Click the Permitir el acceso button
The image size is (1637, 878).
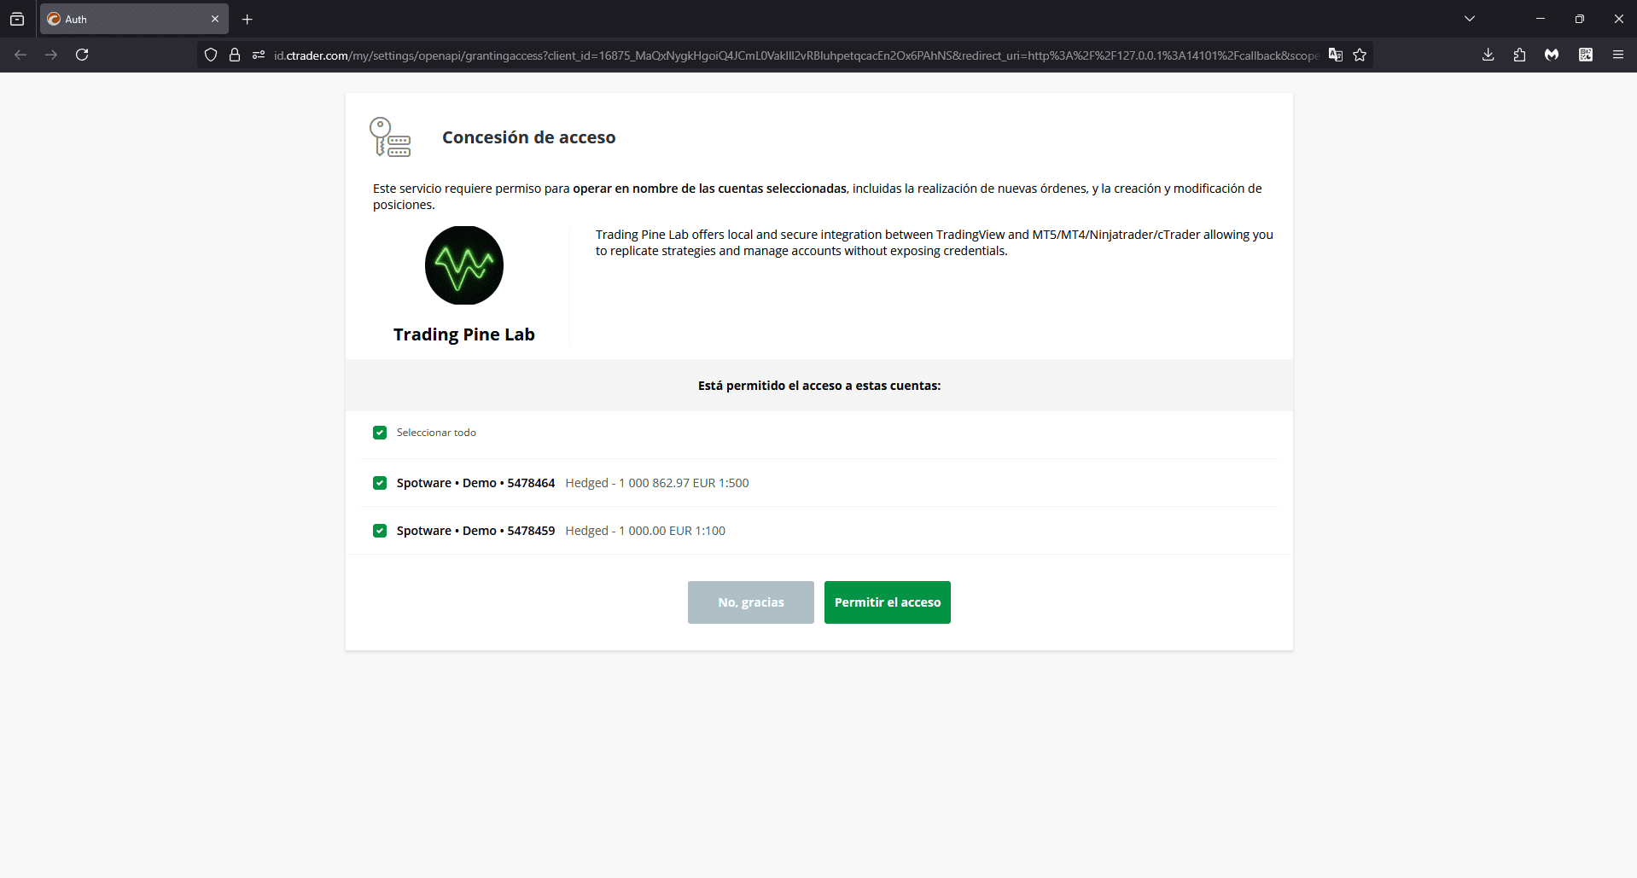pos(887,602)
